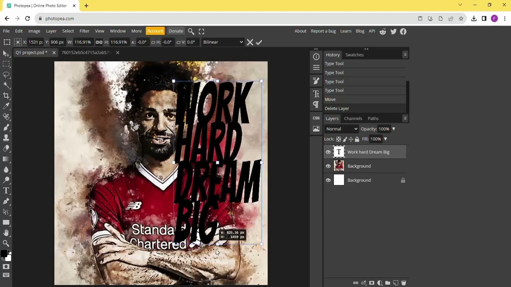
Task: Select the Path Select tool
Action: (x=6, y=212)
